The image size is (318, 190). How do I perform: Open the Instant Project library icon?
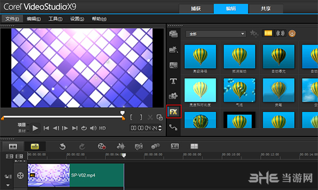tap(173, 50)
